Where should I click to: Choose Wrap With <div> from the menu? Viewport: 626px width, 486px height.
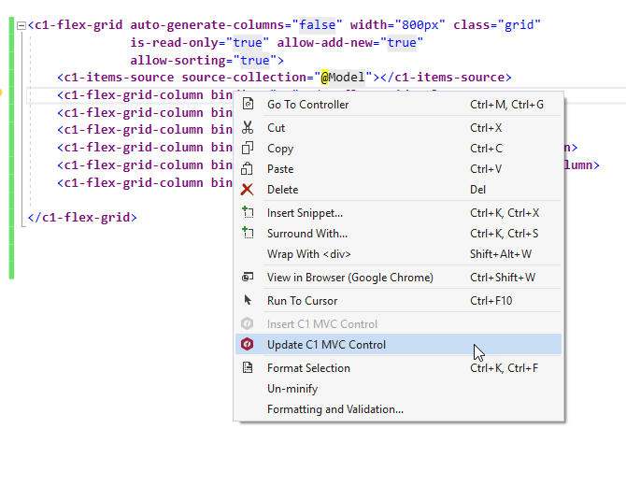tap(308, 254)
